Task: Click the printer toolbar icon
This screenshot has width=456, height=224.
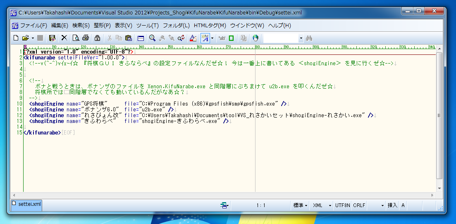Action: (85, 38)
